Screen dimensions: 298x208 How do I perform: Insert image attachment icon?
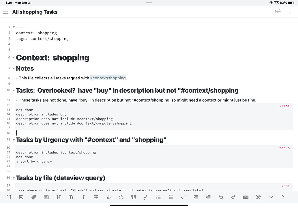coord(46,197)
